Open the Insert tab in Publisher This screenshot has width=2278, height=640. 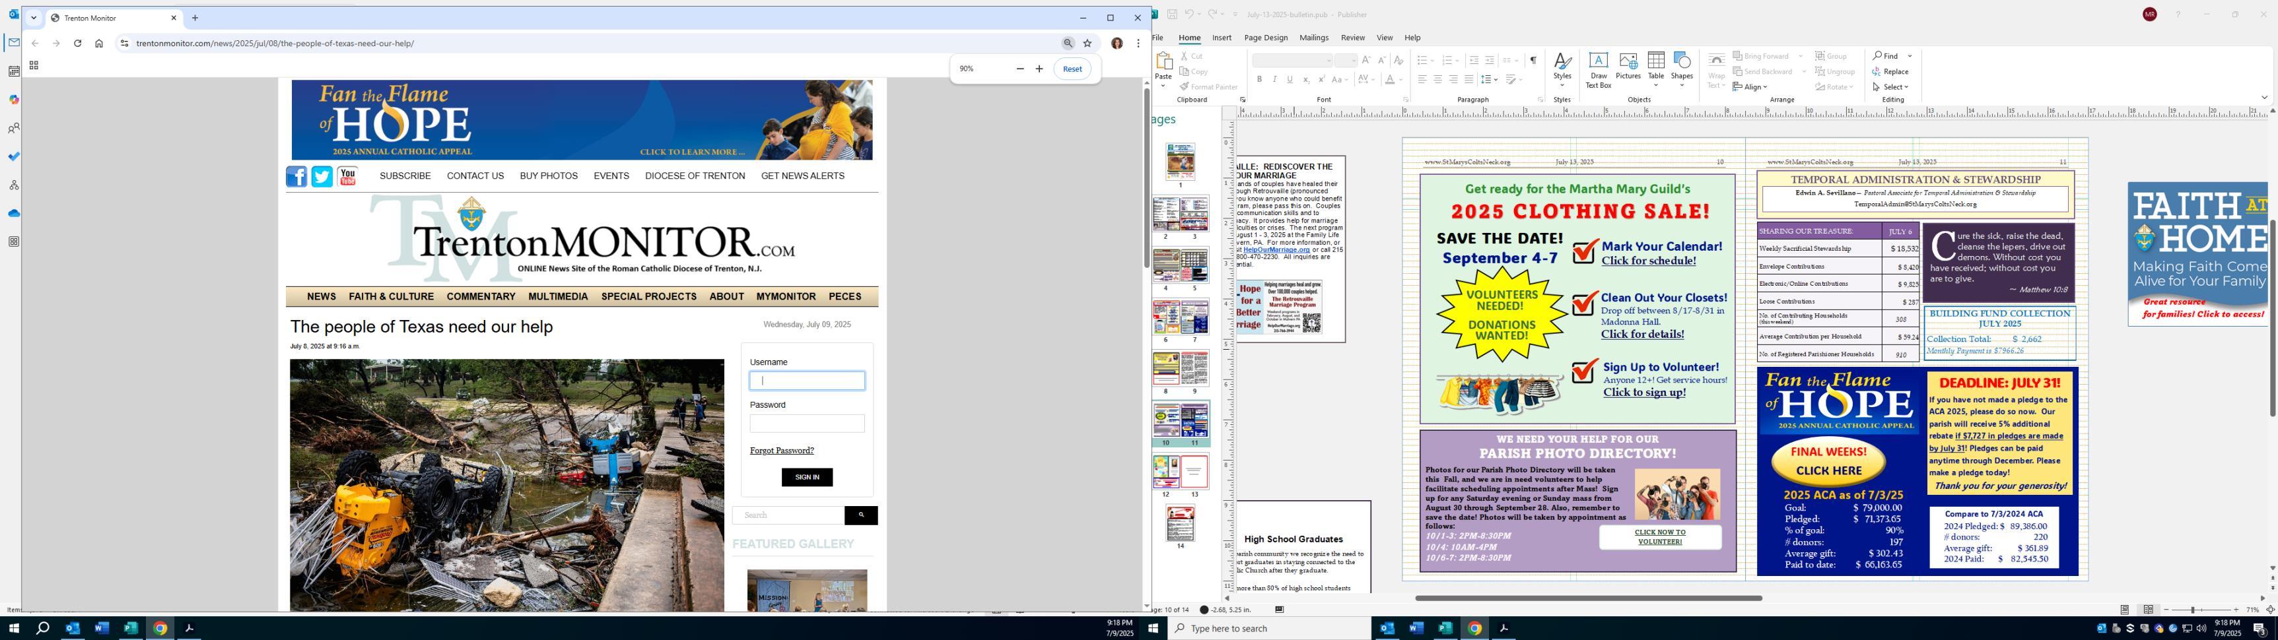(x=1222, y=38)
